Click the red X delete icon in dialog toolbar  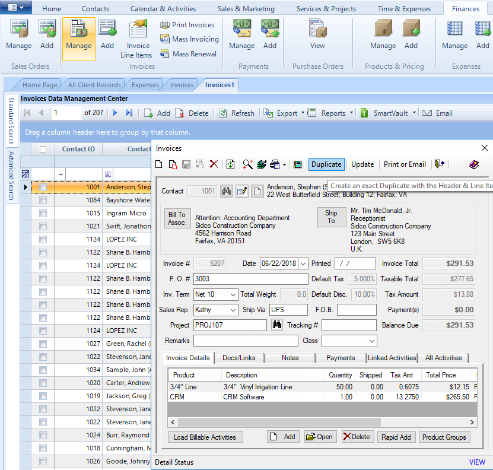214,164
